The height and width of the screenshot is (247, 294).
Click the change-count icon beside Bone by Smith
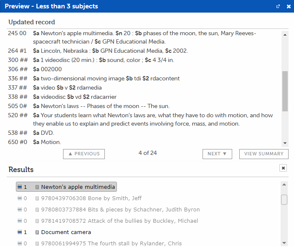pos(20,198)
